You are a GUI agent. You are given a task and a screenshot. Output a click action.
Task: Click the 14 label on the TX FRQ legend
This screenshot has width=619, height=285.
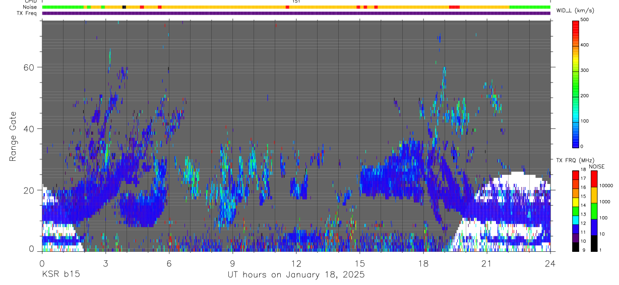[x=583, y=205]
